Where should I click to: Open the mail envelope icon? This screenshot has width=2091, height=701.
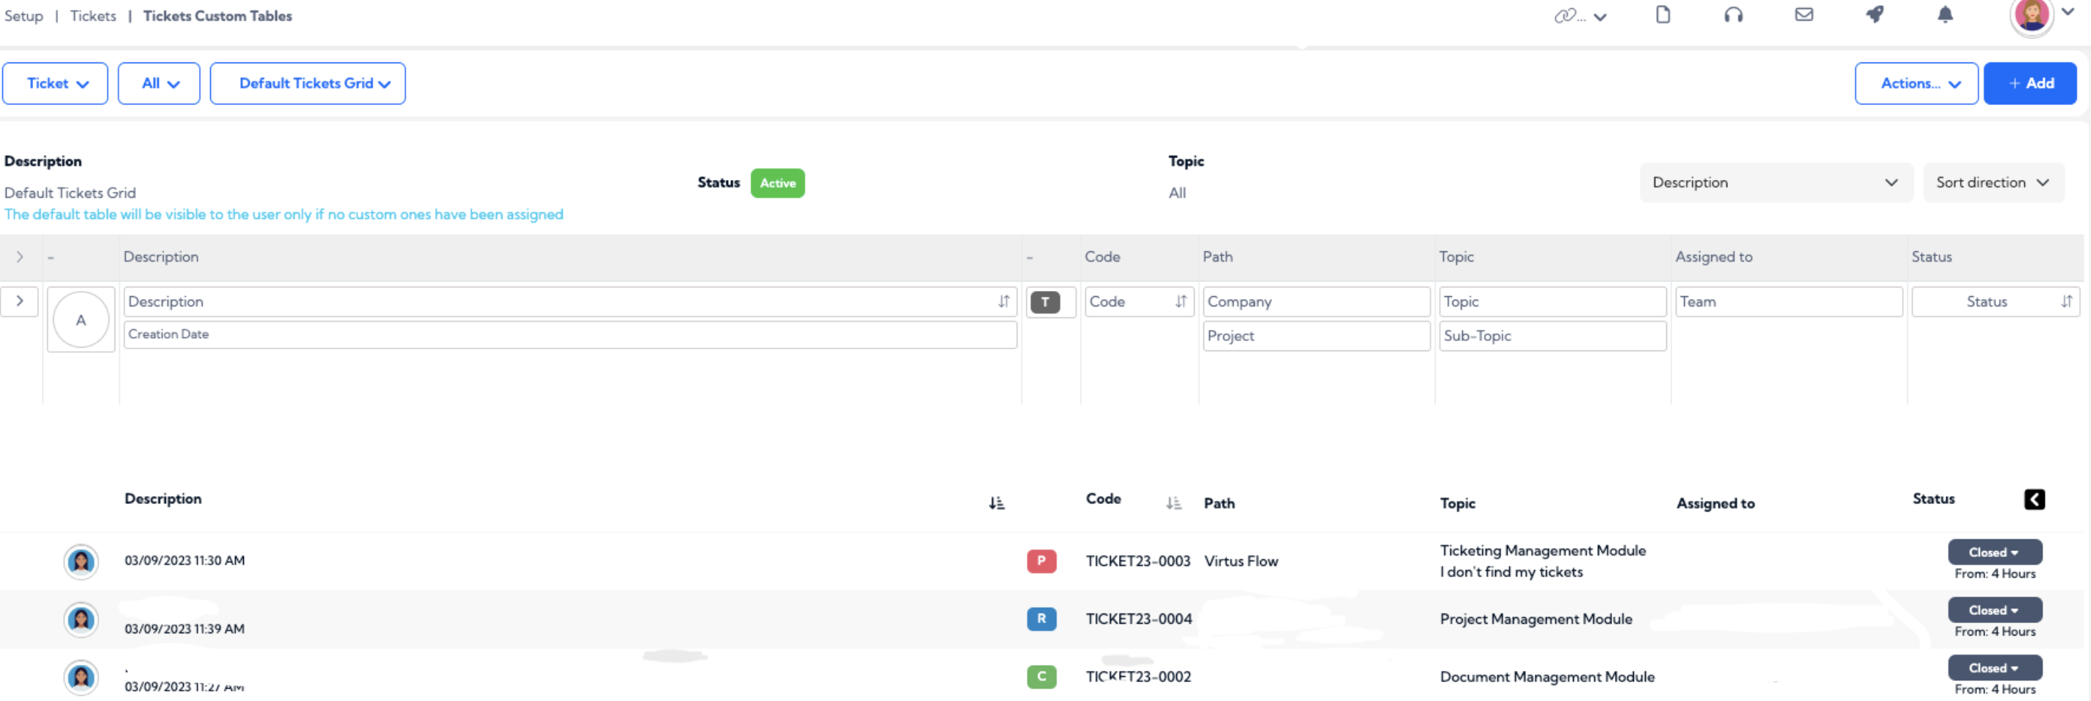point(1804,15)
